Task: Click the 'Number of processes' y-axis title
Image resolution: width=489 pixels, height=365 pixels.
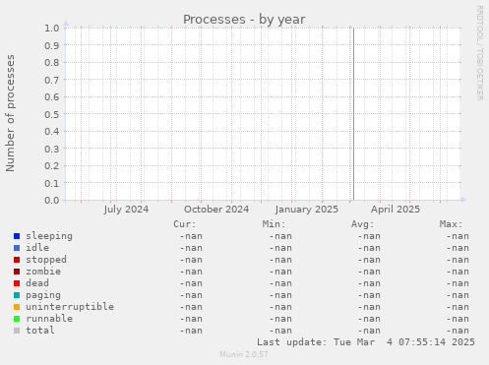Action: click(x=10, y=113)
